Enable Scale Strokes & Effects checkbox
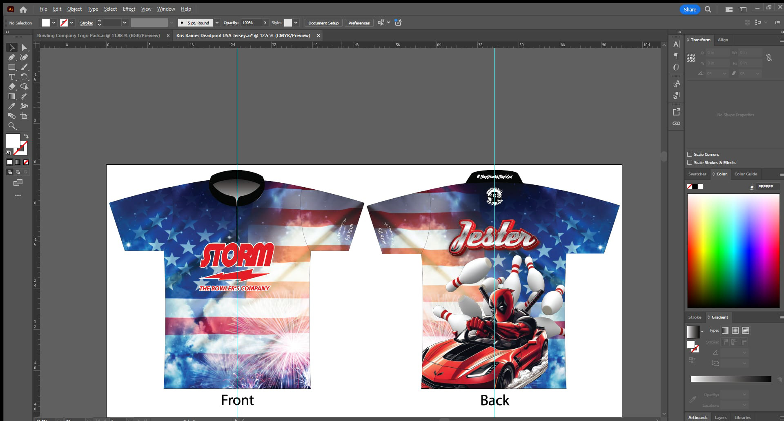Image resolution: width=784 pixels, height=421 pixels. tap(690, 162)
